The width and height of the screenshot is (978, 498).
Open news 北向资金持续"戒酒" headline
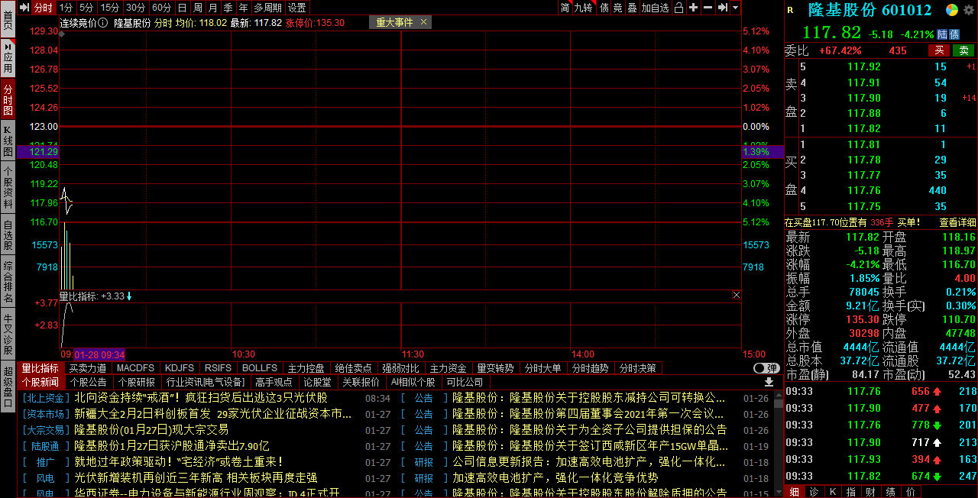(x=200, y=398)
